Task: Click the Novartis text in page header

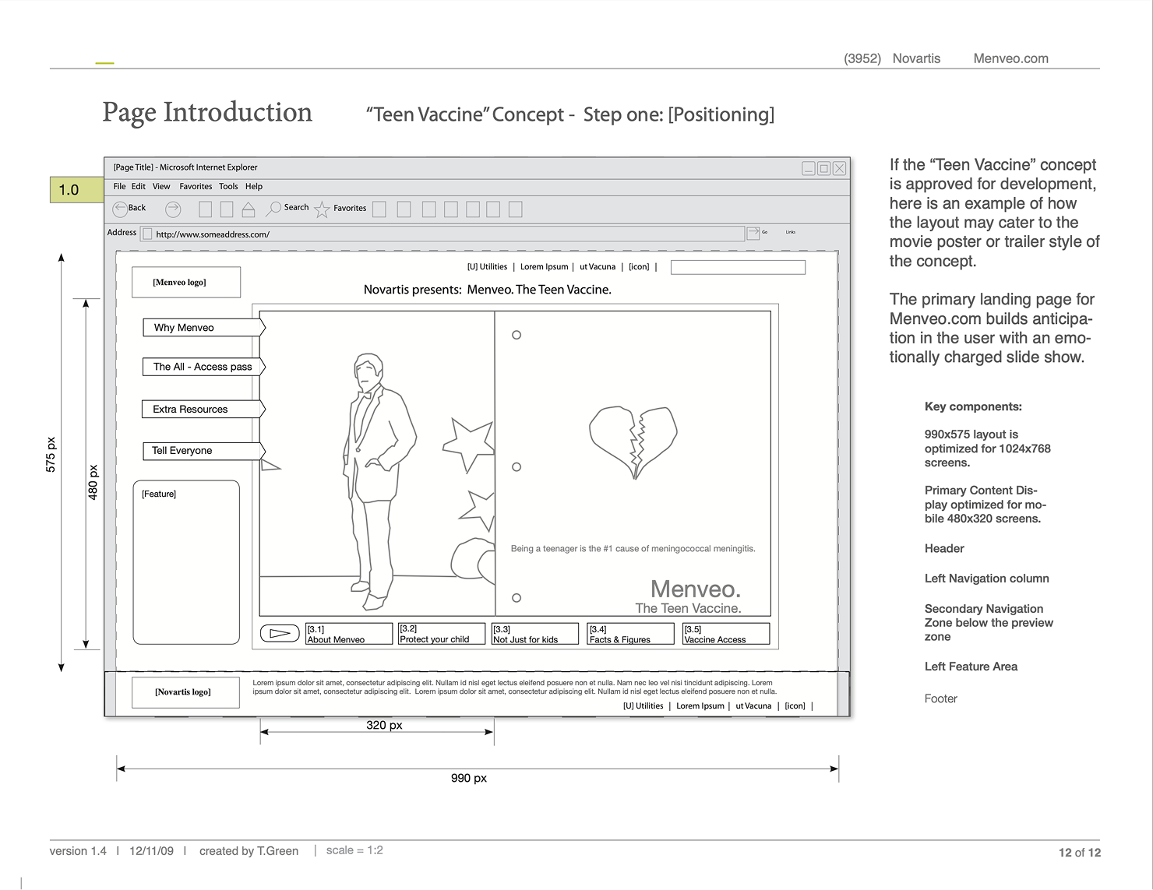Action: [916, 58]
